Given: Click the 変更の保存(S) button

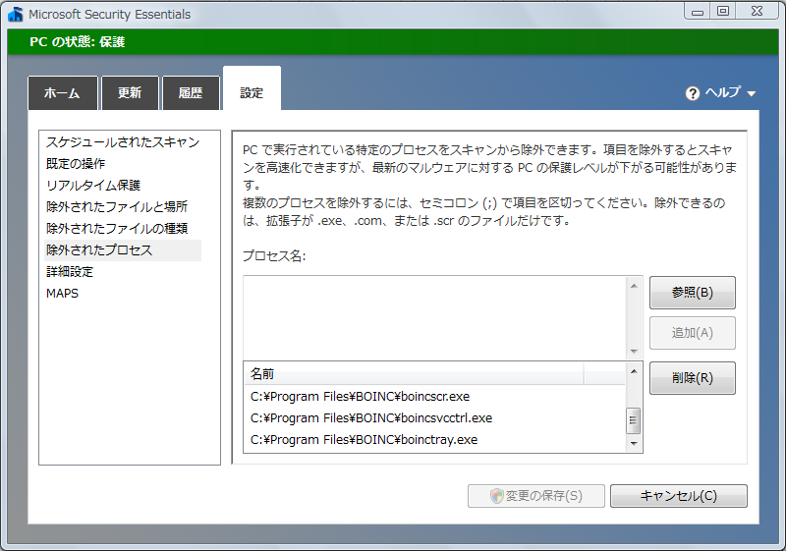Looking at the screenshot, I should 535,496.
